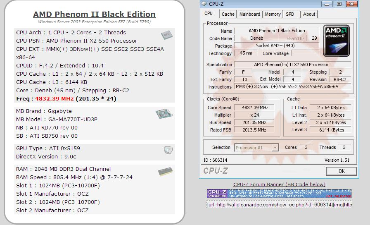Click the Threads count field
The width and height of the screenshot is (370, 225).
click(x=344, y=147)
